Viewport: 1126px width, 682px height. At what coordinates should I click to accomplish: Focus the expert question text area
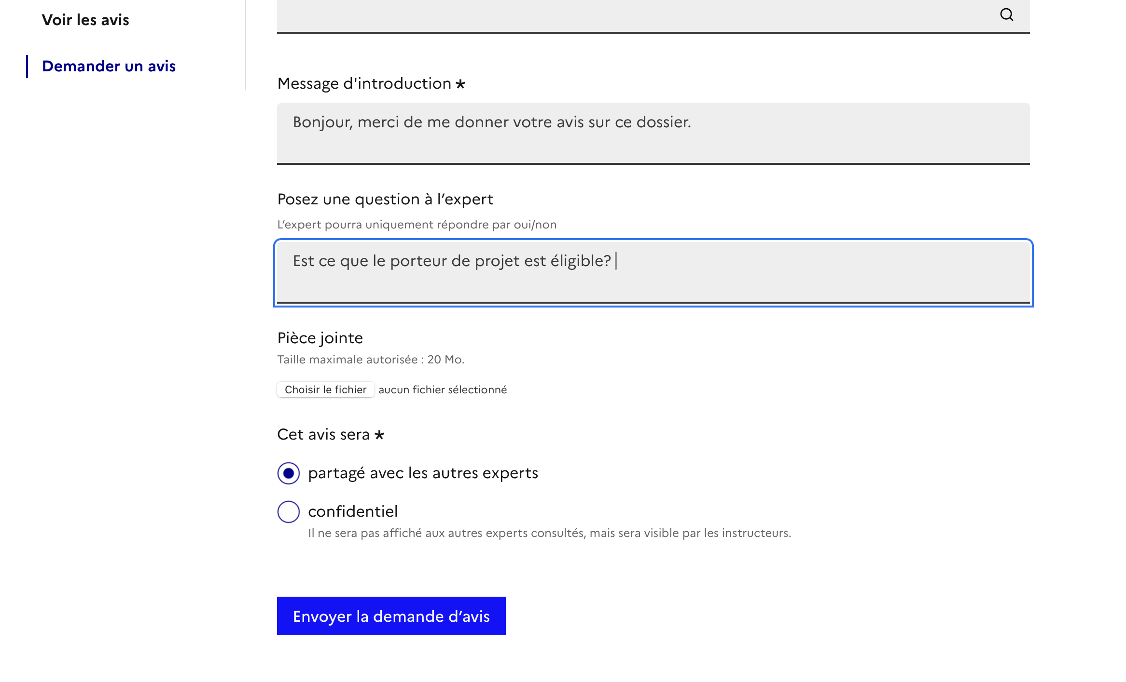[653, 272]
